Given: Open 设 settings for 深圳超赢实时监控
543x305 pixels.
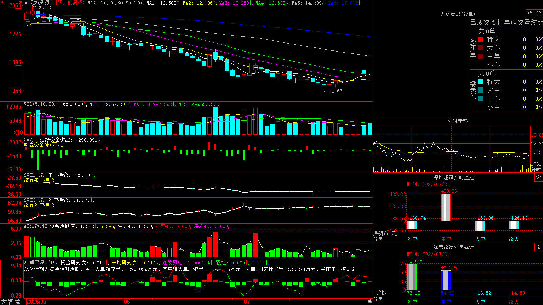Looking at the screenshot, I should point(539,177).
